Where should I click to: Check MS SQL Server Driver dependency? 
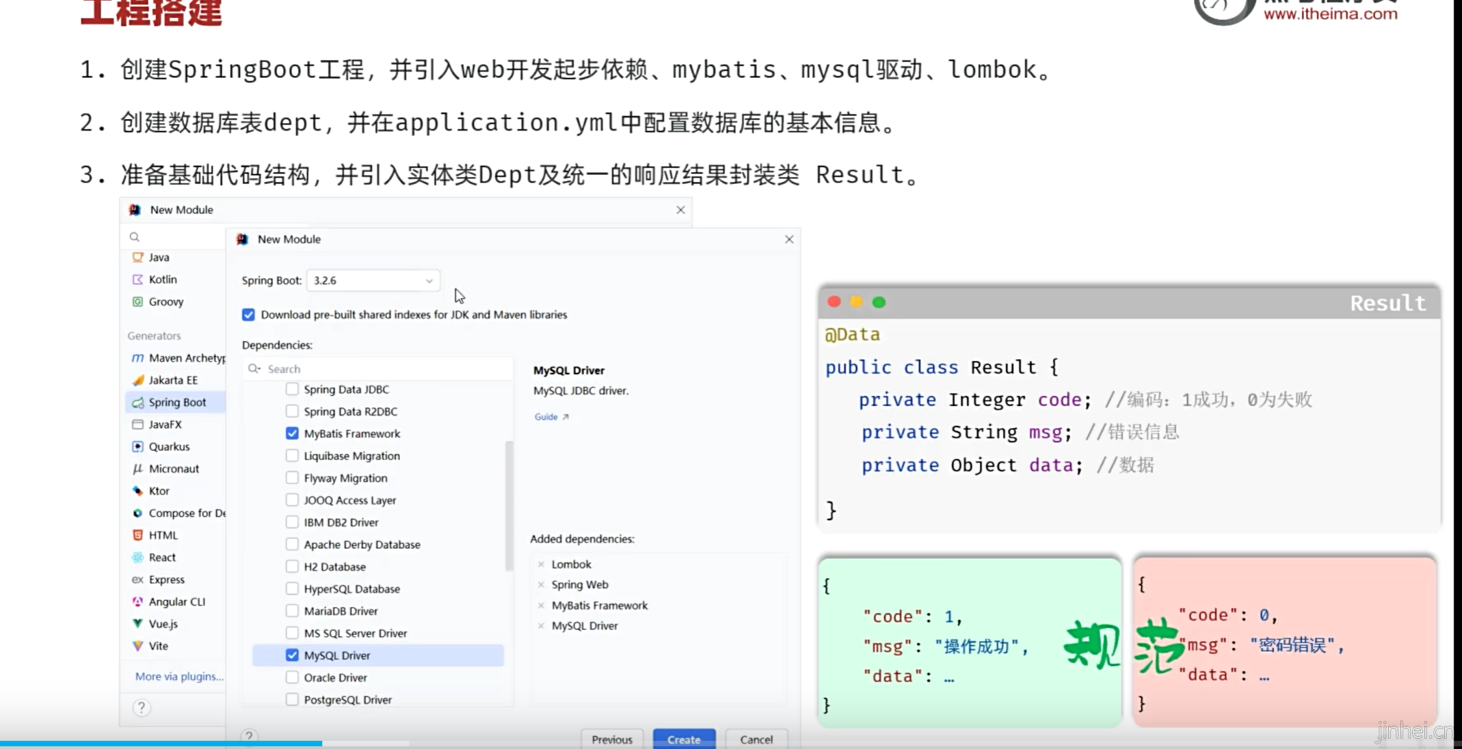pos(292,633)
